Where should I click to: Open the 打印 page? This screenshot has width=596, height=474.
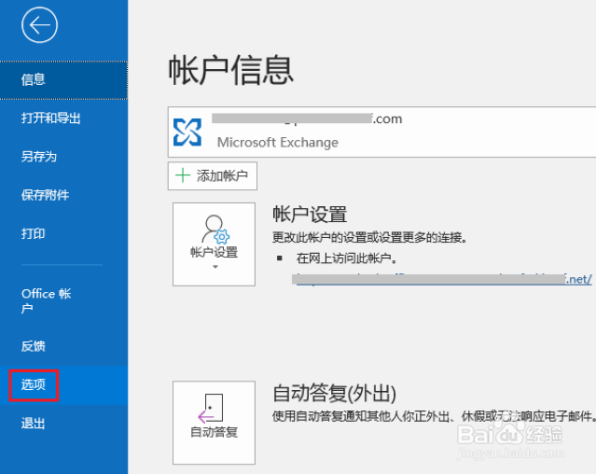[63, 233]
